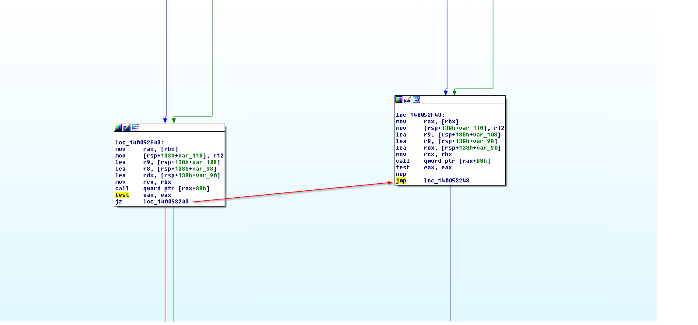
Task: Click the edit comment icon in the jz block
Action: [127, 127]
